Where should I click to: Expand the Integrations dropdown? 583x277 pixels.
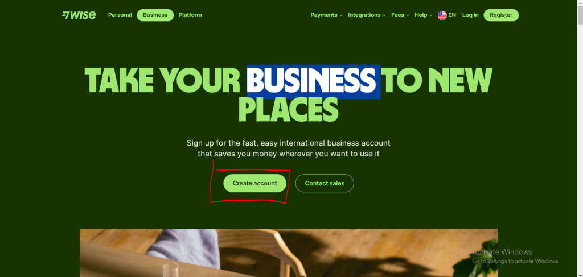tap(367, 15)
